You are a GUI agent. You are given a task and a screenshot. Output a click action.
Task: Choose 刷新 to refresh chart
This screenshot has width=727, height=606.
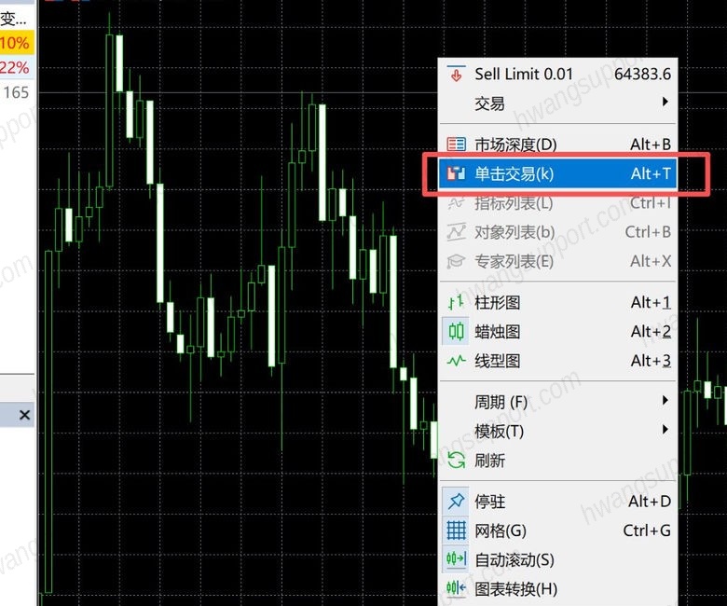(x=558, y=461)
